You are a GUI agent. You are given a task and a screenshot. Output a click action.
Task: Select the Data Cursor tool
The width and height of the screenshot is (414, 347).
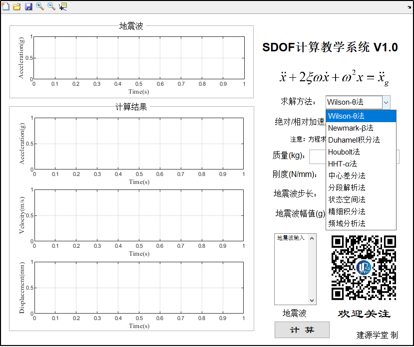[x=63, y=6]
